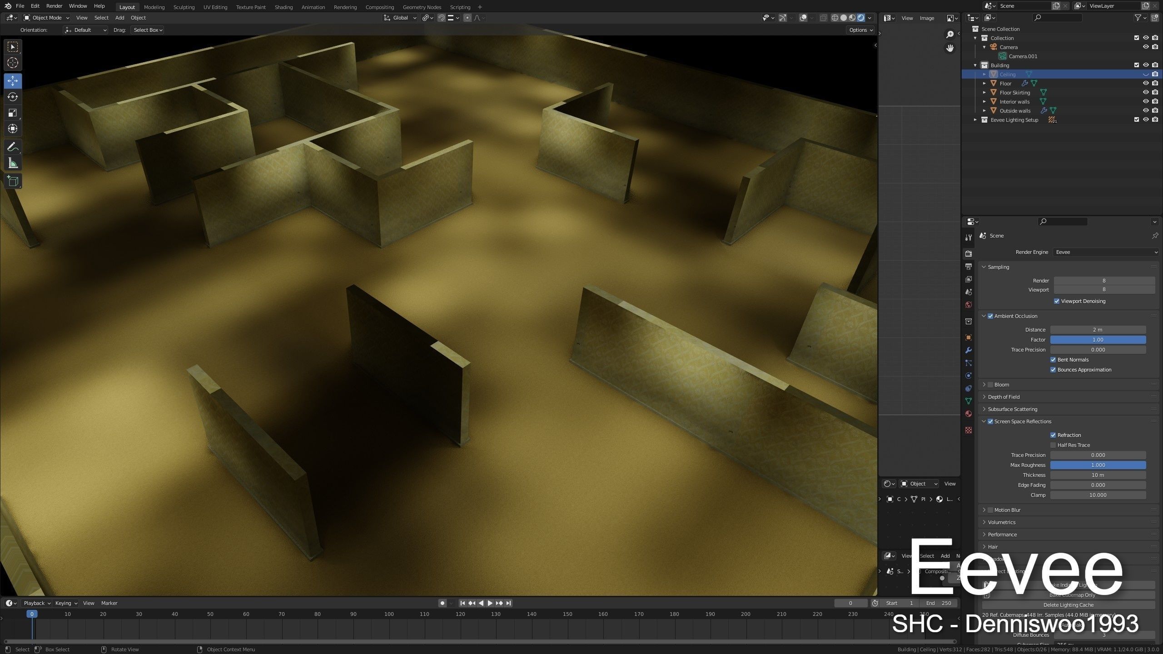Screen dimensions: 1163x654
Task: Expand the Subsurface Scattering panel
Action: point(1012,409)
